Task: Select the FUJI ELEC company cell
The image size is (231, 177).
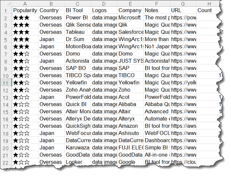Action: [x=131, y=147]
